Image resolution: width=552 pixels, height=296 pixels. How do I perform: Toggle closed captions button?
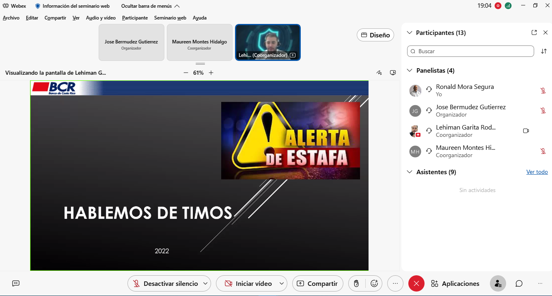coord(16,283)
